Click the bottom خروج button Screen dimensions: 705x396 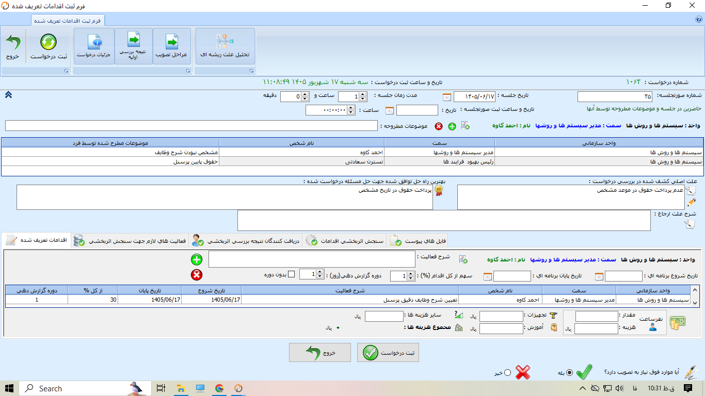[x=320, y=353]
